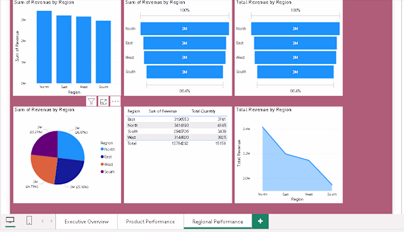Select the Regional Performance tab
This screenshot has width=404, height=232.
tap(218, 222)
